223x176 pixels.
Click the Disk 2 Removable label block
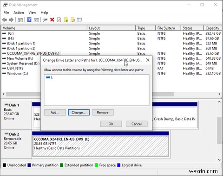[x=16, y=144]
